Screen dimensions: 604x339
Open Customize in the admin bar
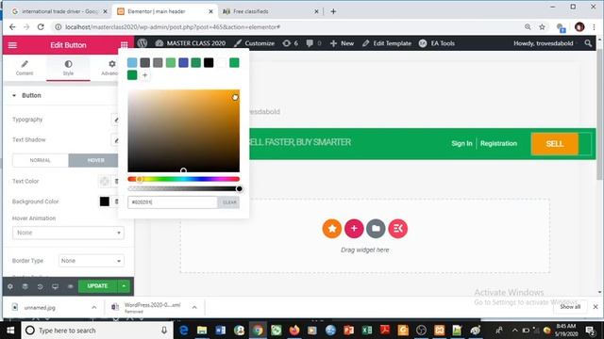pos(254,43)
